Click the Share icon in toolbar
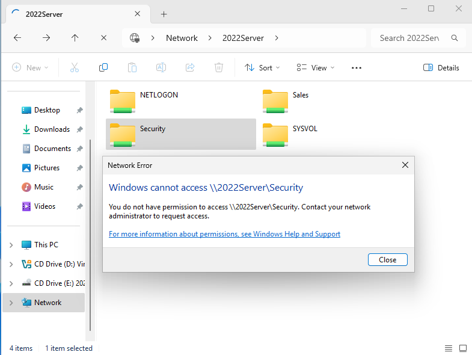Screen dimensions: 472x355 pos(190,67)
